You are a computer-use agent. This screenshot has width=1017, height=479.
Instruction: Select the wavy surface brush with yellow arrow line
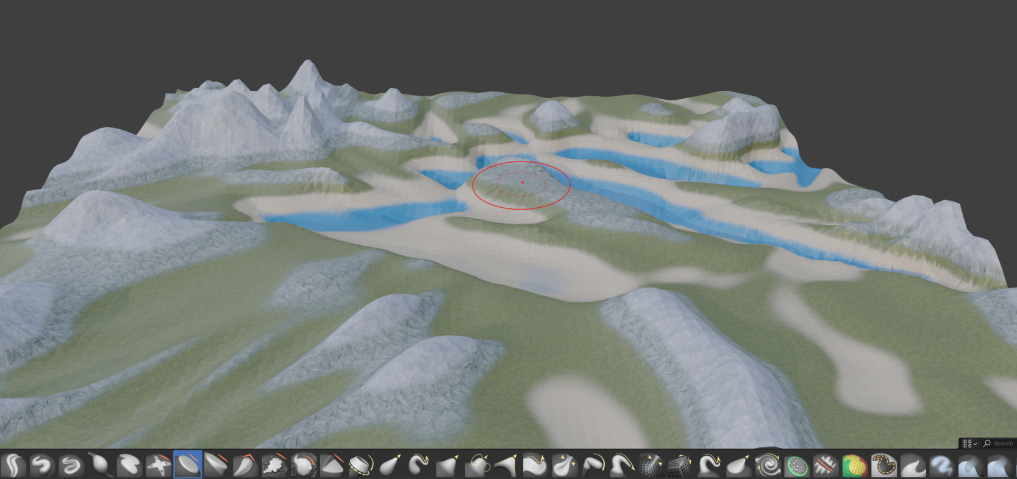pos(535,465)
